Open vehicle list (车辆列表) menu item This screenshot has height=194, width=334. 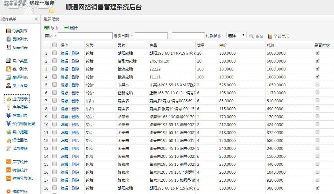20,77
